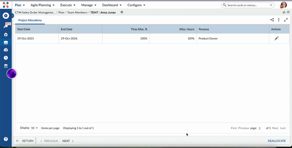
Task: Click the search magnifier icon
Action: 224,5
